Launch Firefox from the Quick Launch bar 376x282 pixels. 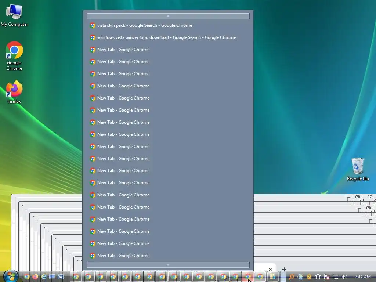click(x=35, y=277)
